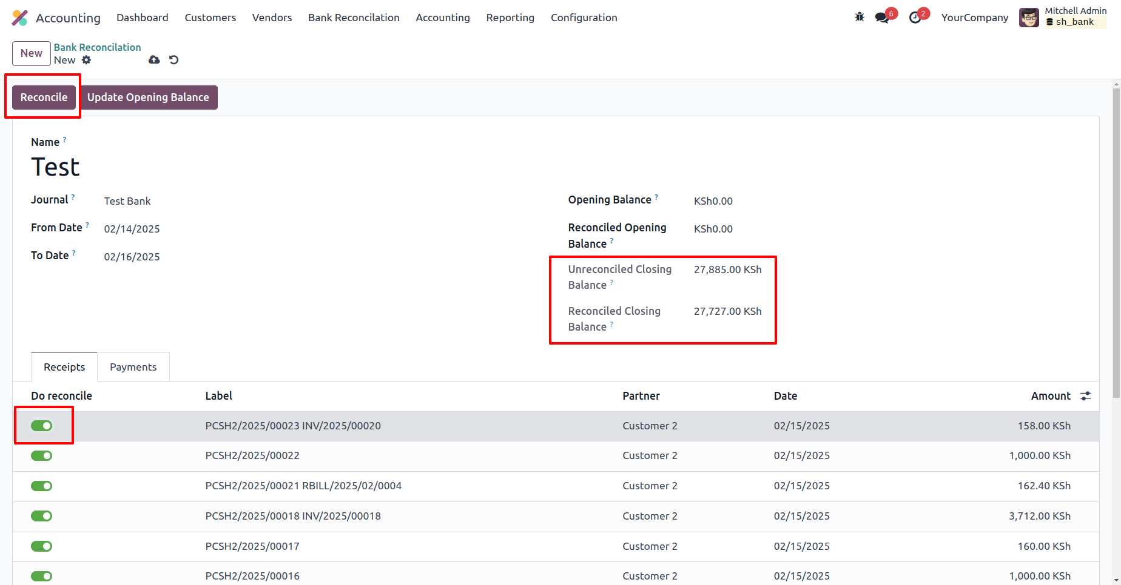Open the debug bug icon menu
Viewport: 1121px width, 585px height.
860,18
